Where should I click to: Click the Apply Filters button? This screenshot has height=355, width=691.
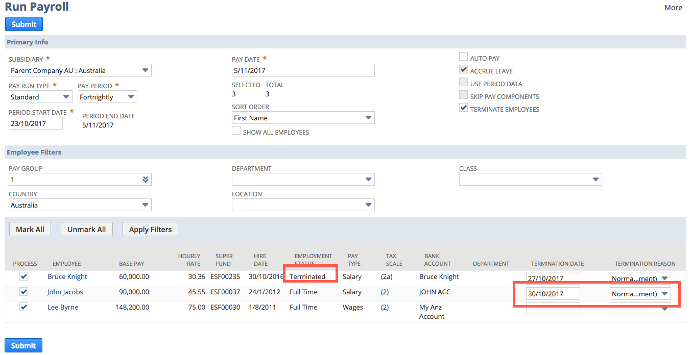coord(150,229)
